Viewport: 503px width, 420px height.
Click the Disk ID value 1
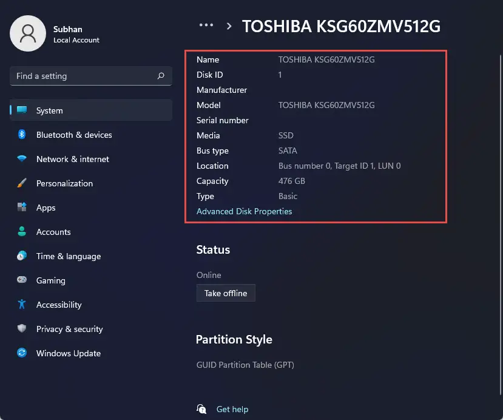click(280, 75)
